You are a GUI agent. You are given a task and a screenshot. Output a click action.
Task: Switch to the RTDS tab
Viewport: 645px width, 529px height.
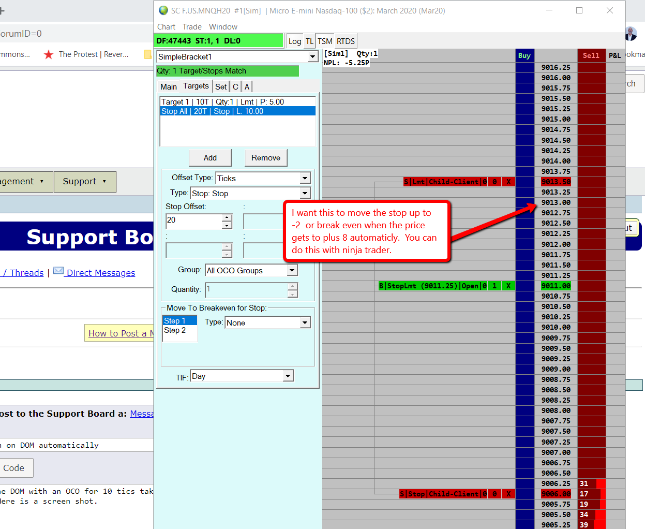(346, 41)
